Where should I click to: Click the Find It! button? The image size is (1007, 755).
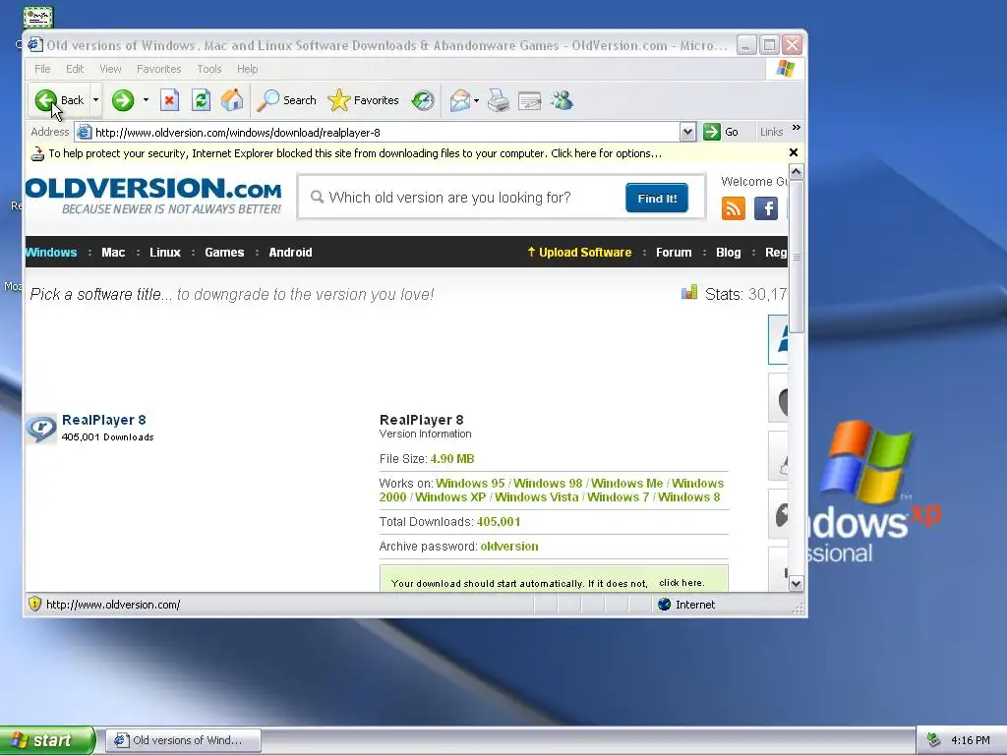(656, 198)
